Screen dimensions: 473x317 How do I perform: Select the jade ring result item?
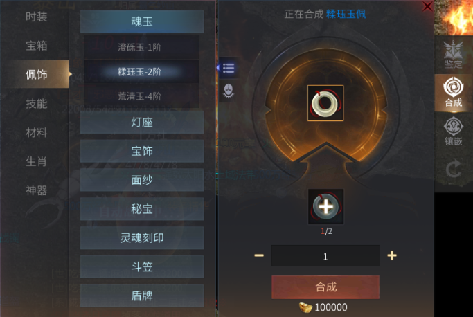[325, 103]
